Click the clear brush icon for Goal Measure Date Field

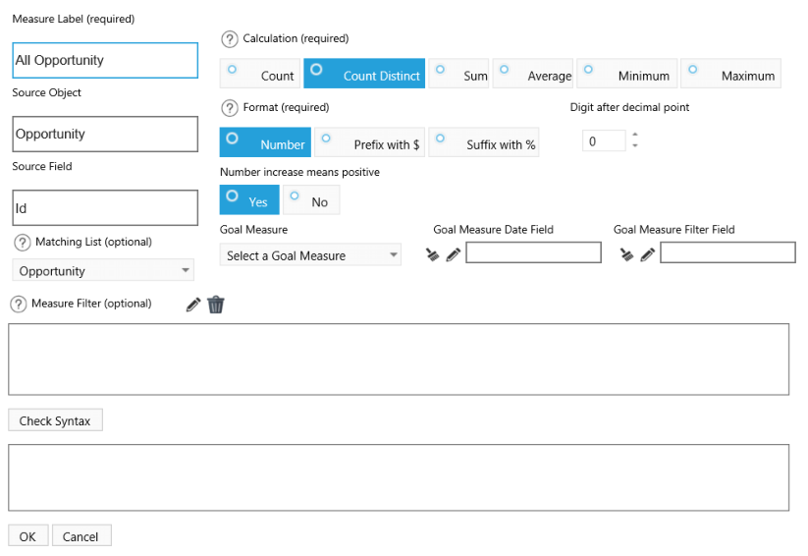433,254
